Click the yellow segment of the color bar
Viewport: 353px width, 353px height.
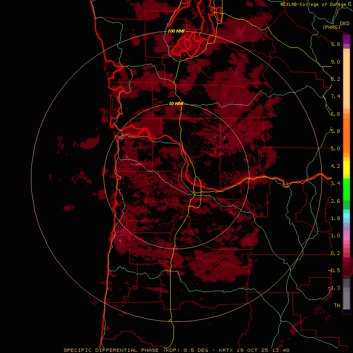click(x=346, y=168)
